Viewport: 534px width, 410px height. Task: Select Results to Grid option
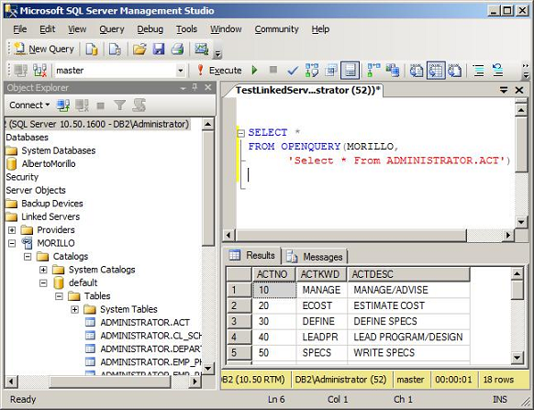[x=436, y=71]
